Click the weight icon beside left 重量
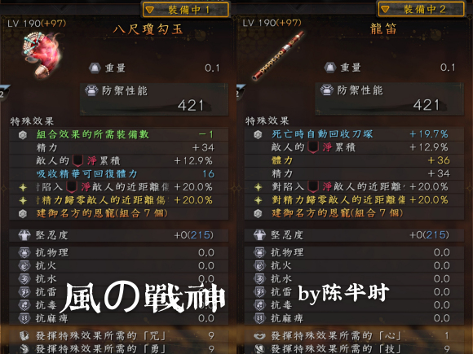Viewport: 473px width, 354px height. click(x=95, y=68)
